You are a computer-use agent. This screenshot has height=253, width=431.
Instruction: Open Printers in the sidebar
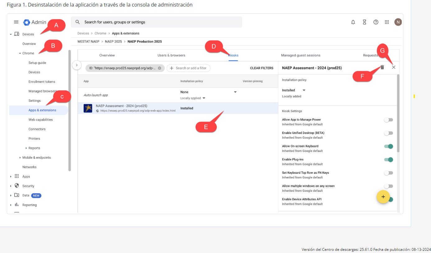(34, 139)
